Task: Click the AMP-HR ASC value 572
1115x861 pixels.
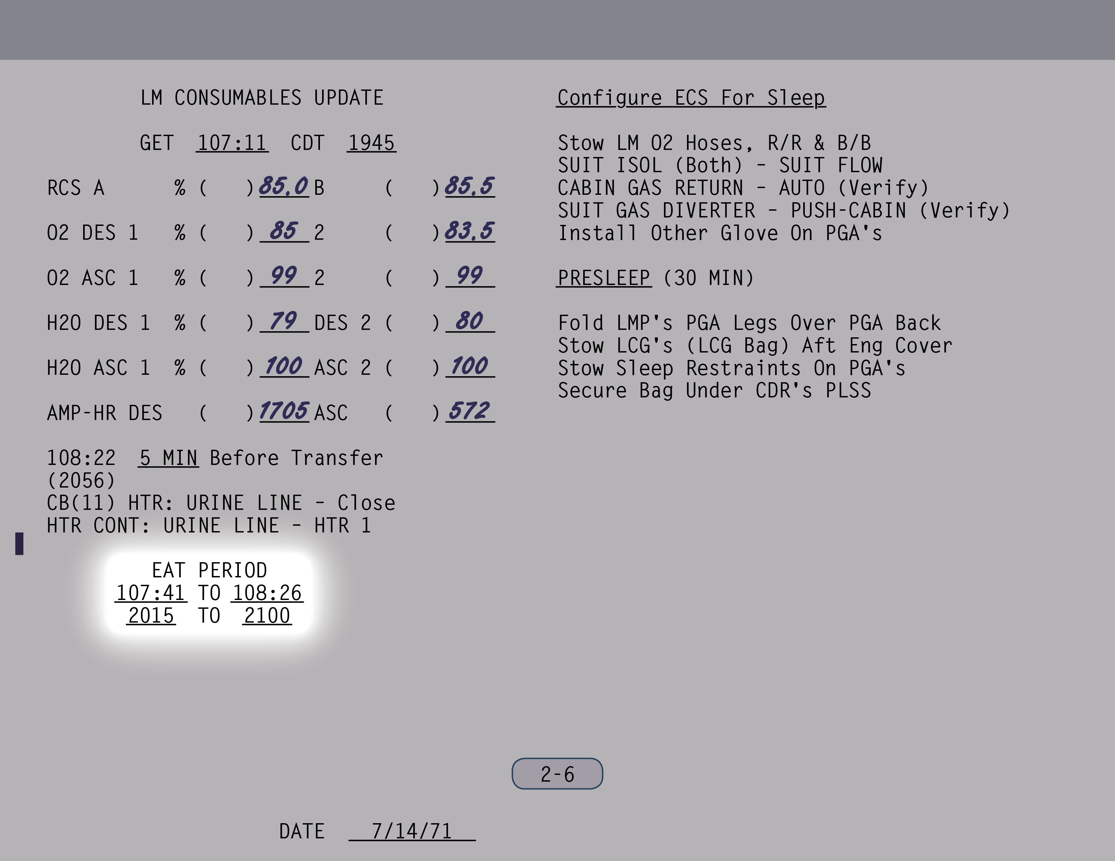Action: tap(469, 411)
